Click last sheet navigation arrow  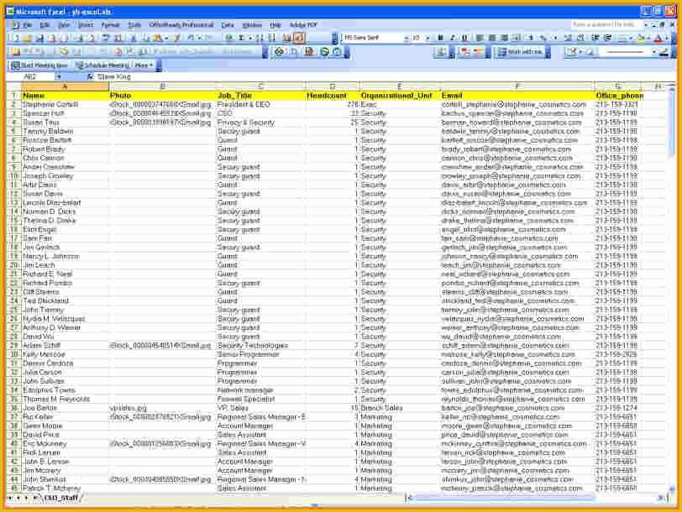[x=35, y=498]
